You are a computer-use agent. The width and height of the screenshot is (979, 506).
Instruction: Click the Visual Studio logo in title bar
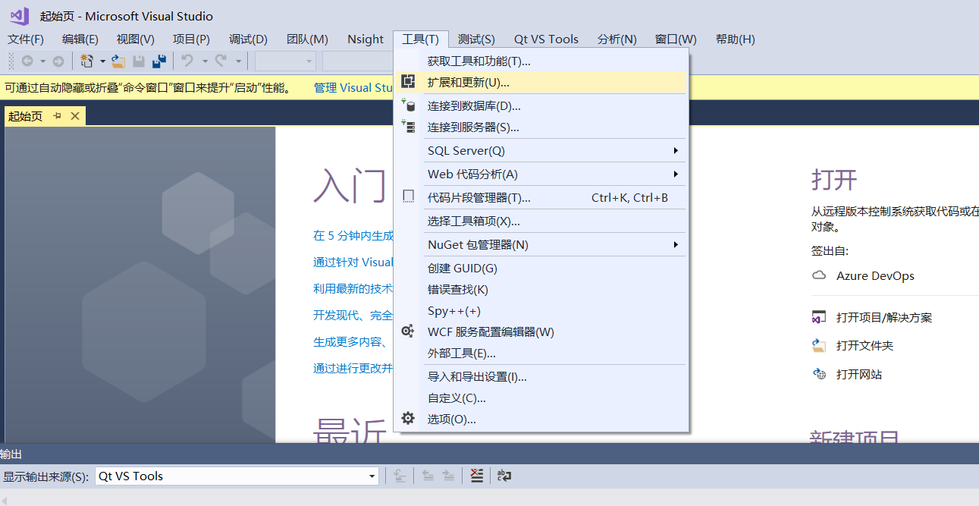click(20, 16)
